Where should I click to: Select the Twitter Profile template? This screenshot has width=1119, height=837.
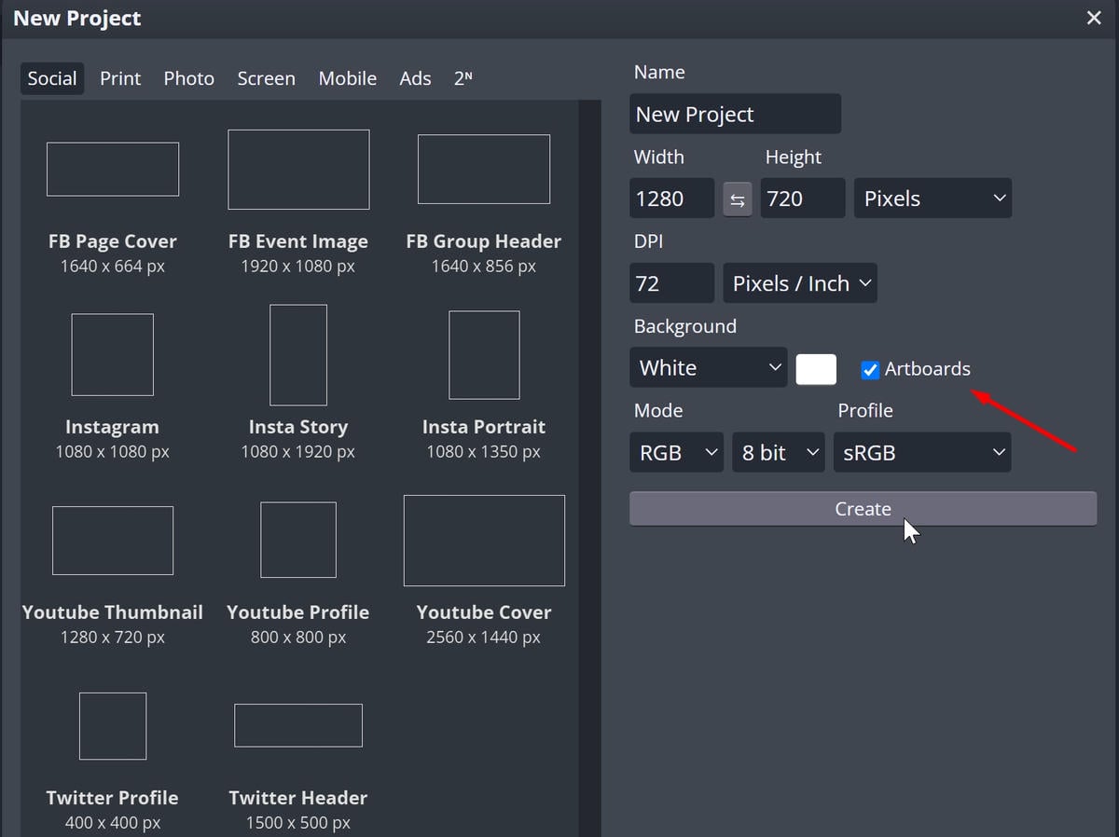pos(113,761)
